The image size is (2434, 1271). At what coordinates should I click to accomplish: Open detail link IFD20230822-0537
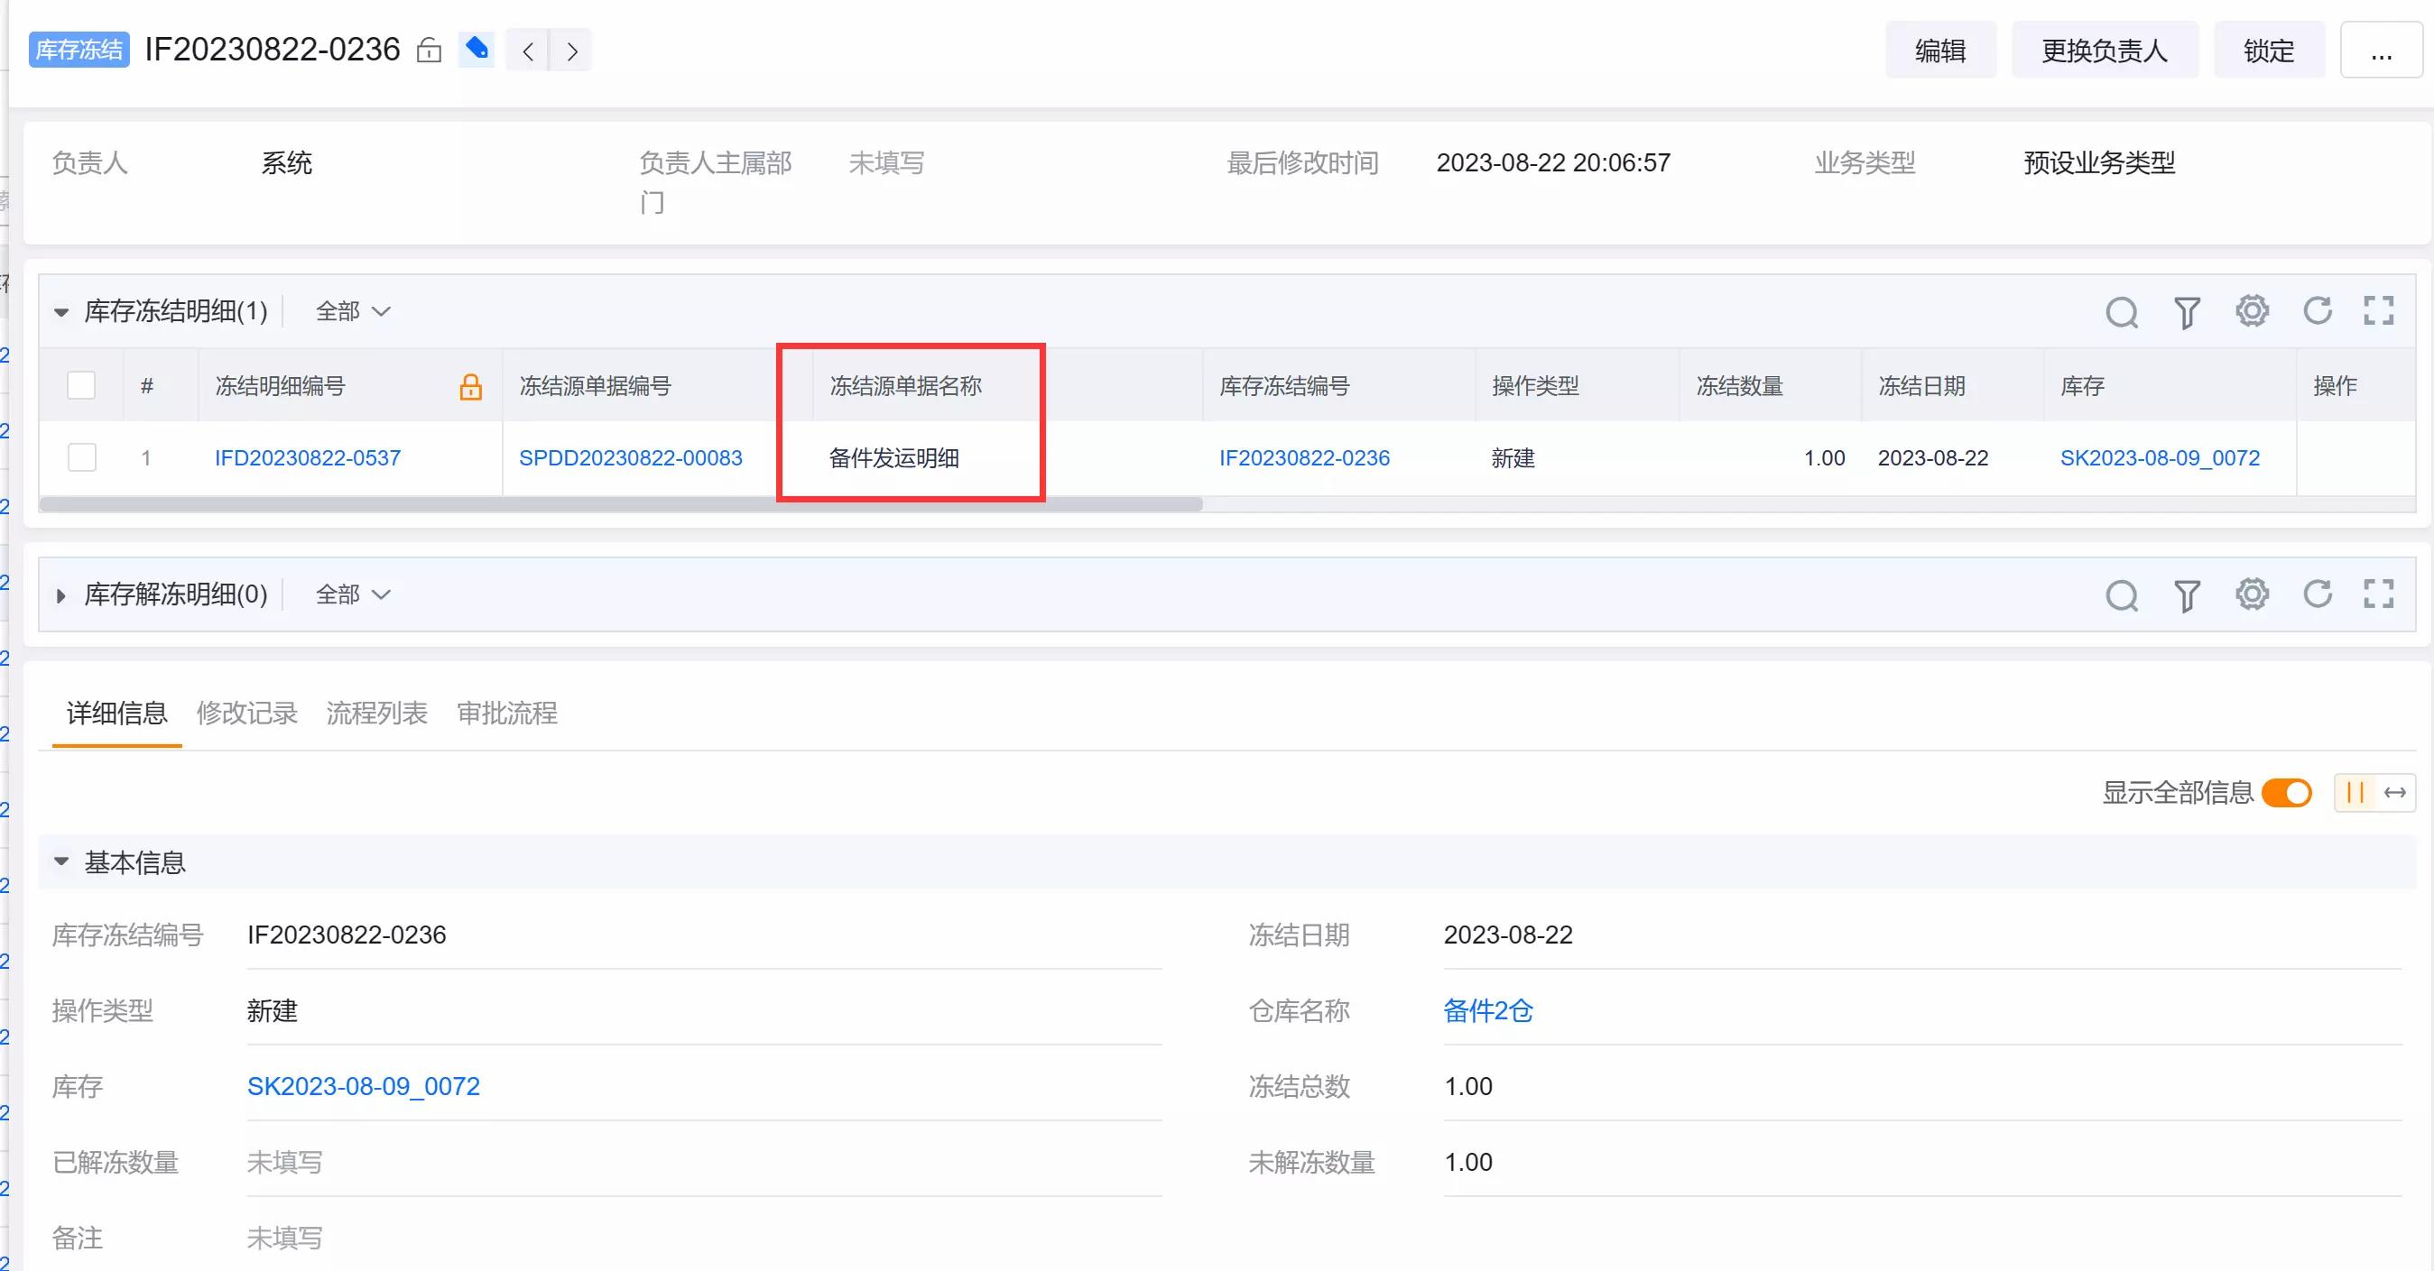(x=307, y=458)
